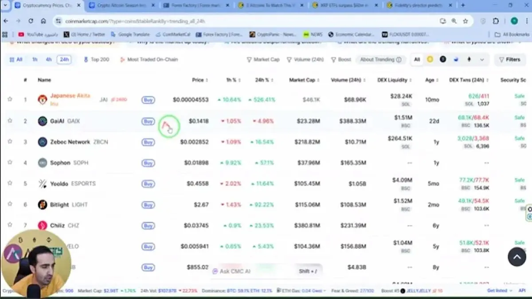Select the All networks chip
The image size is (532, 299).
(x=417, y=59)
